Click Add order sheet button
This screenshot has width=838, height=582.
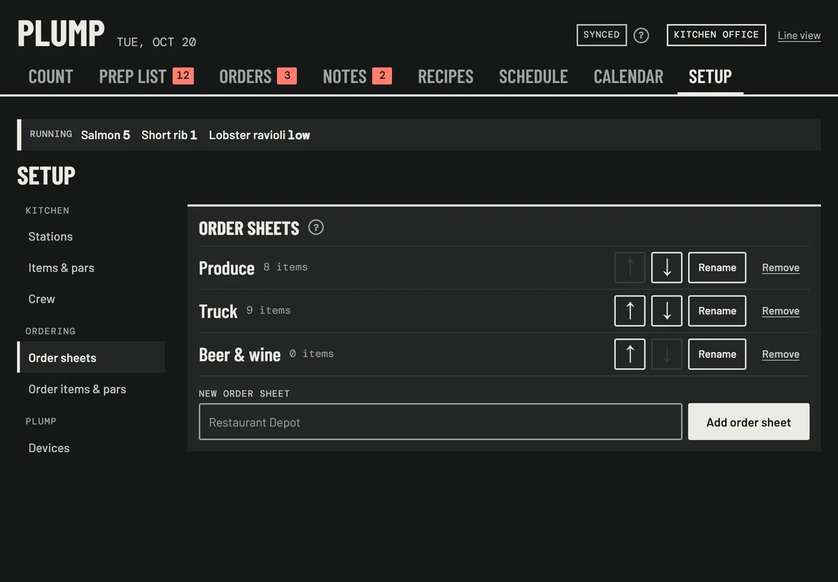(x=749, y=422)
